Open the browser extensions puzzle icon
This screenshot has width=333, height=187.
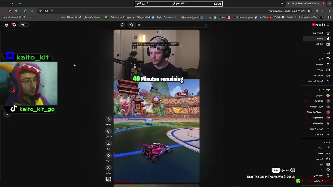[x=25, y=11]
